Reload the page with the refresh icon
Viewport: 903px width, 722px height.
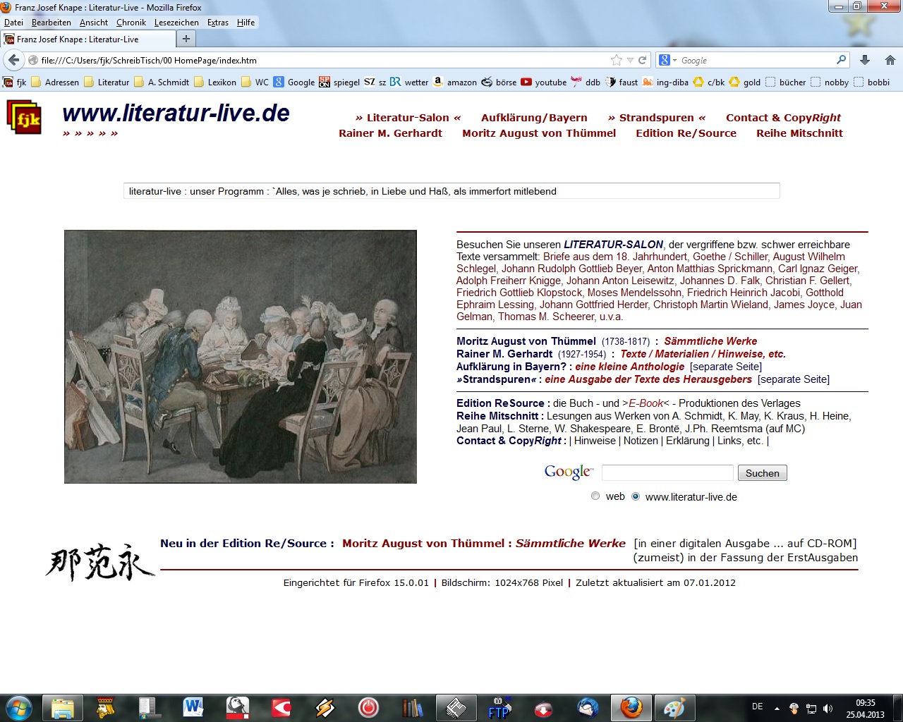[x=643, y=60]
